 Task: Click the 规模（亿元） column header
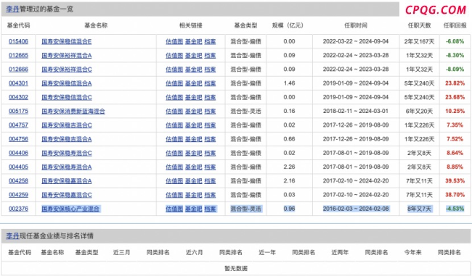(288, 25)
